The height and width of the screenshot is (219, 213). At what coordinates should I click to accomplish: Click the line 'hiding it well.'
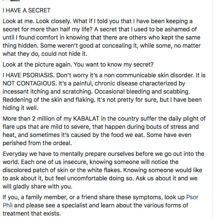(21, 108)
